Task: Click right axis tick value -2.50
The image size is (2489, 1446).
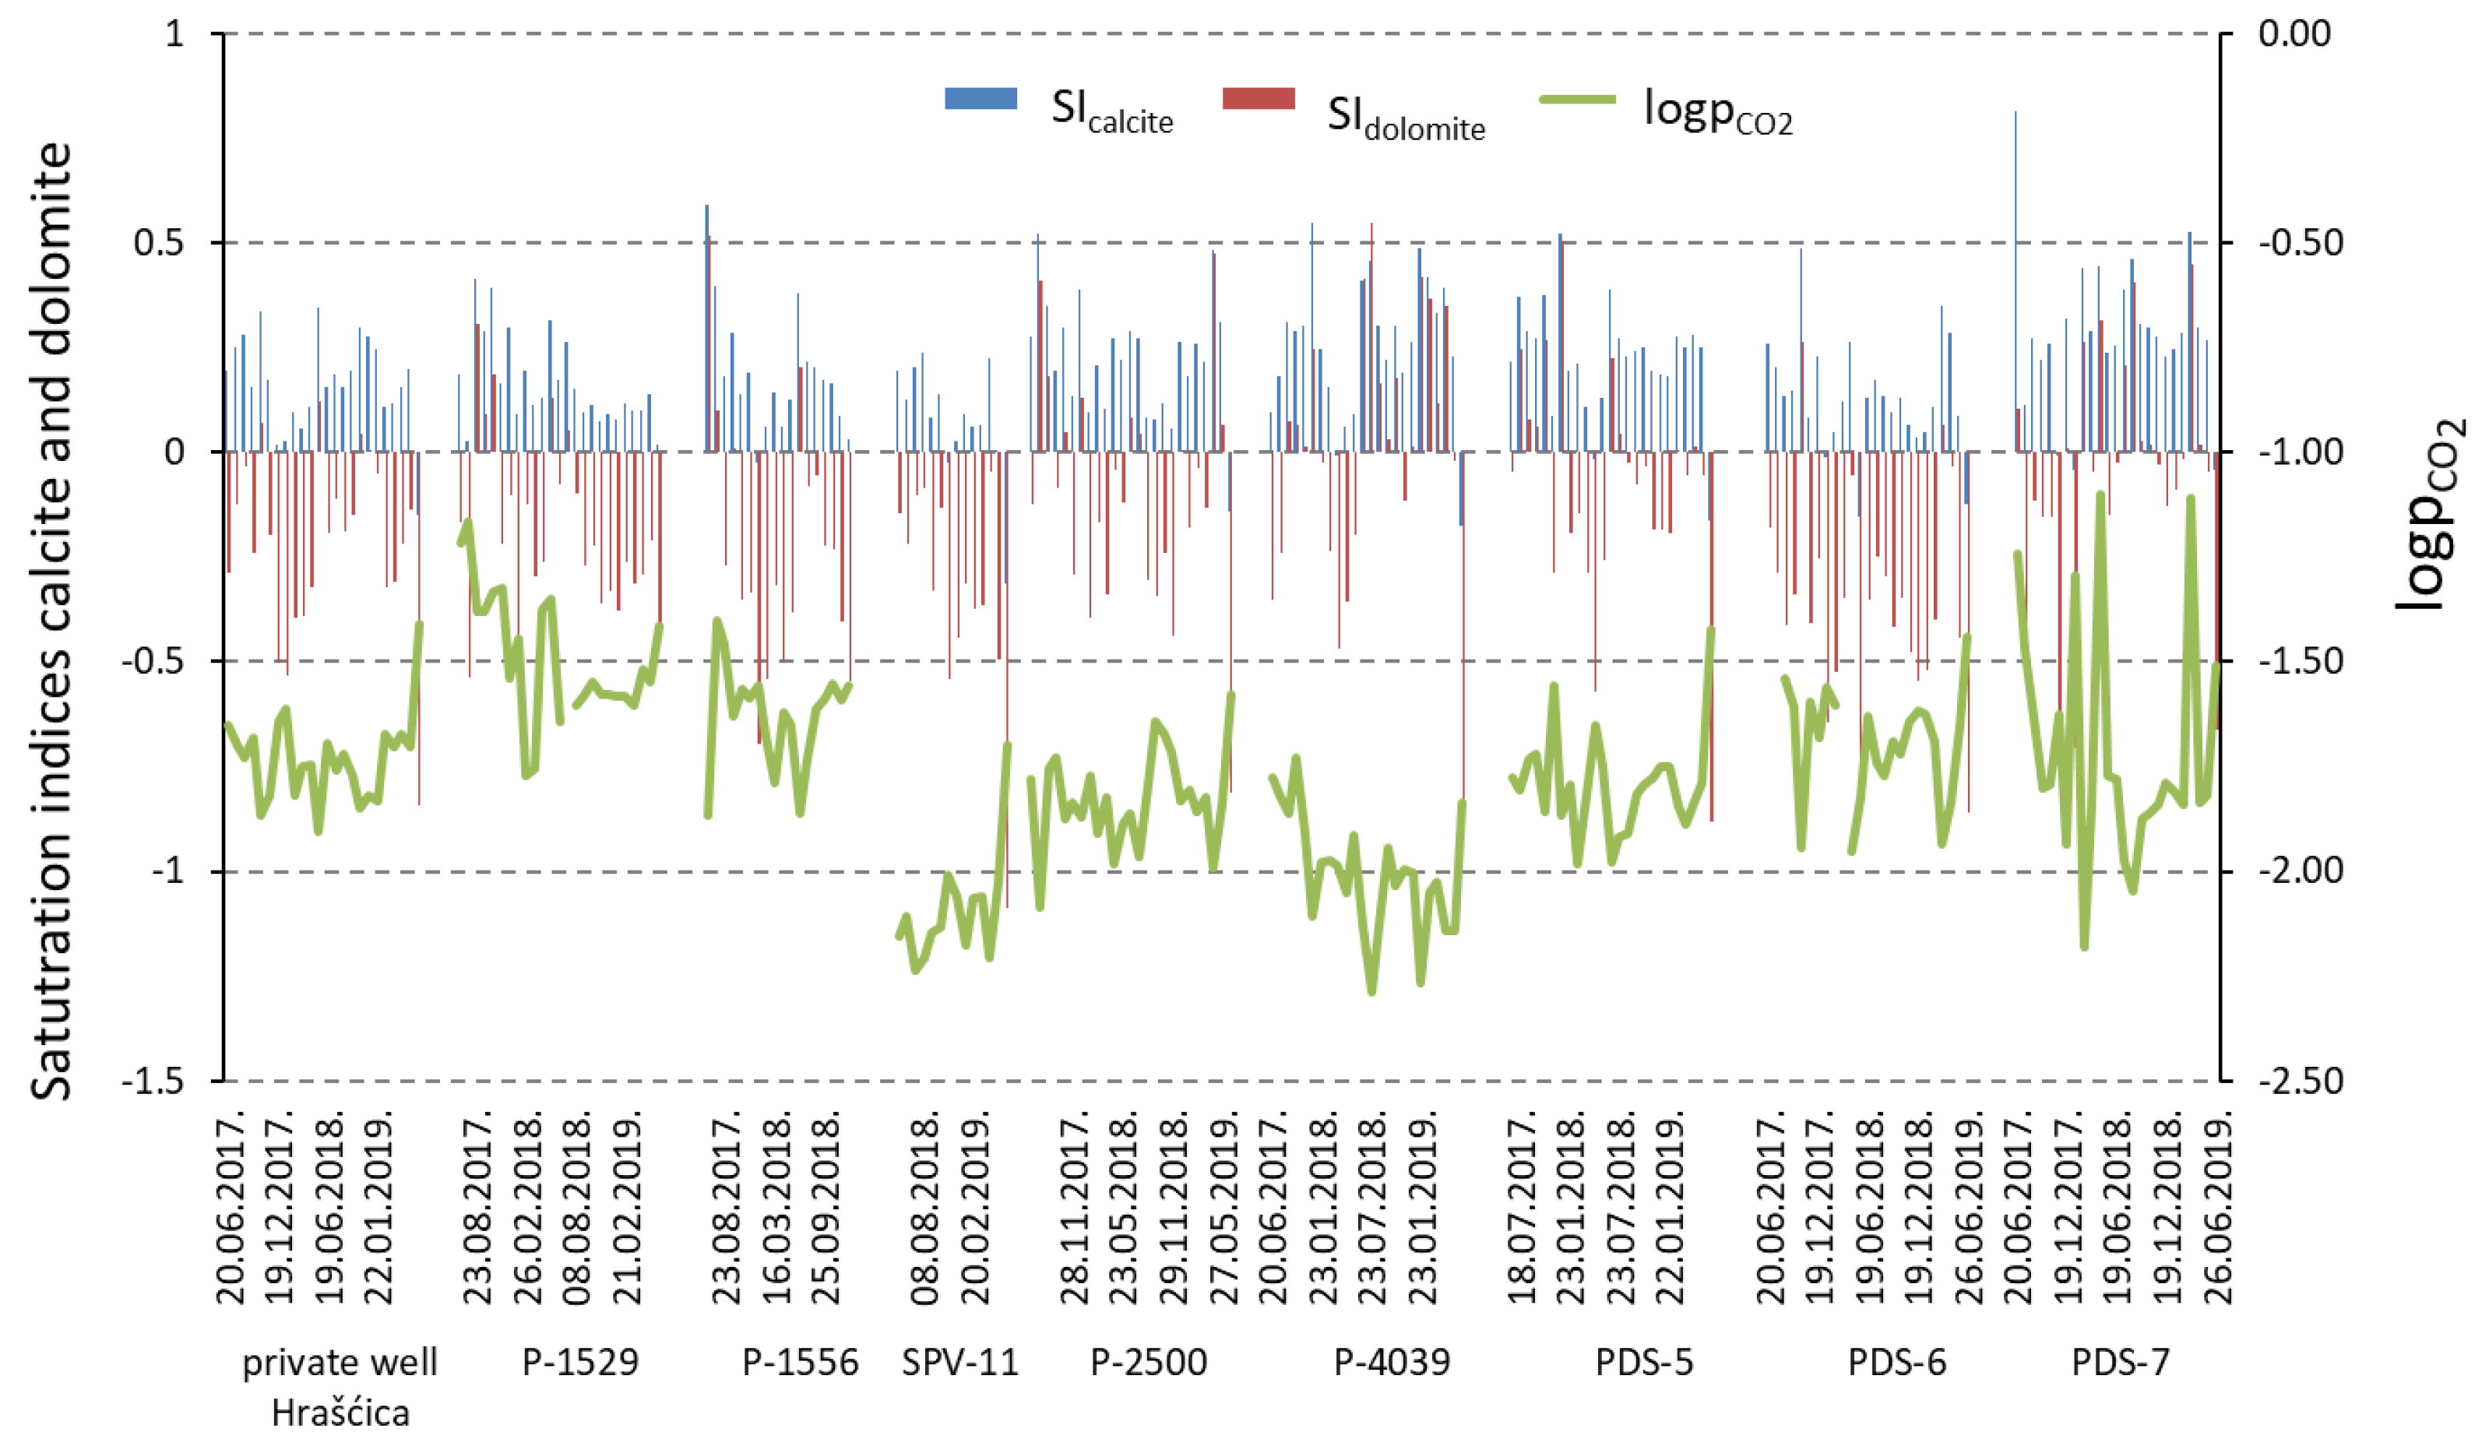Action: [2301, 1081]
